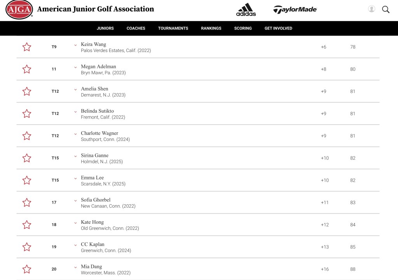Open the Tournaments menu
Image resolution: width=398 pixels, height=280 pixels.
click(173, 28)
